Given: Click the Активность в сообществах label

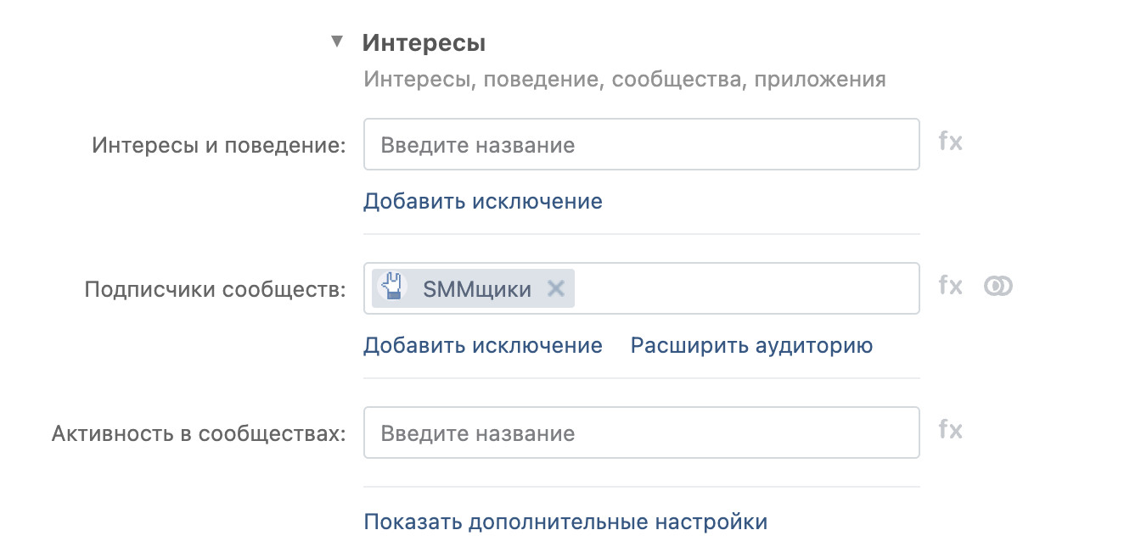Looking at the screenshot, I should [x=199, y=433].
